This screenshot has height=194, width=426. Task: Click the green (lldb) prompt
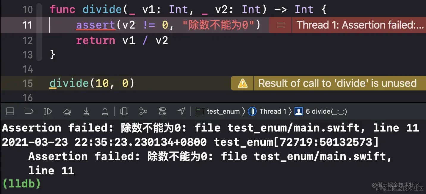[x=21, y=183]
